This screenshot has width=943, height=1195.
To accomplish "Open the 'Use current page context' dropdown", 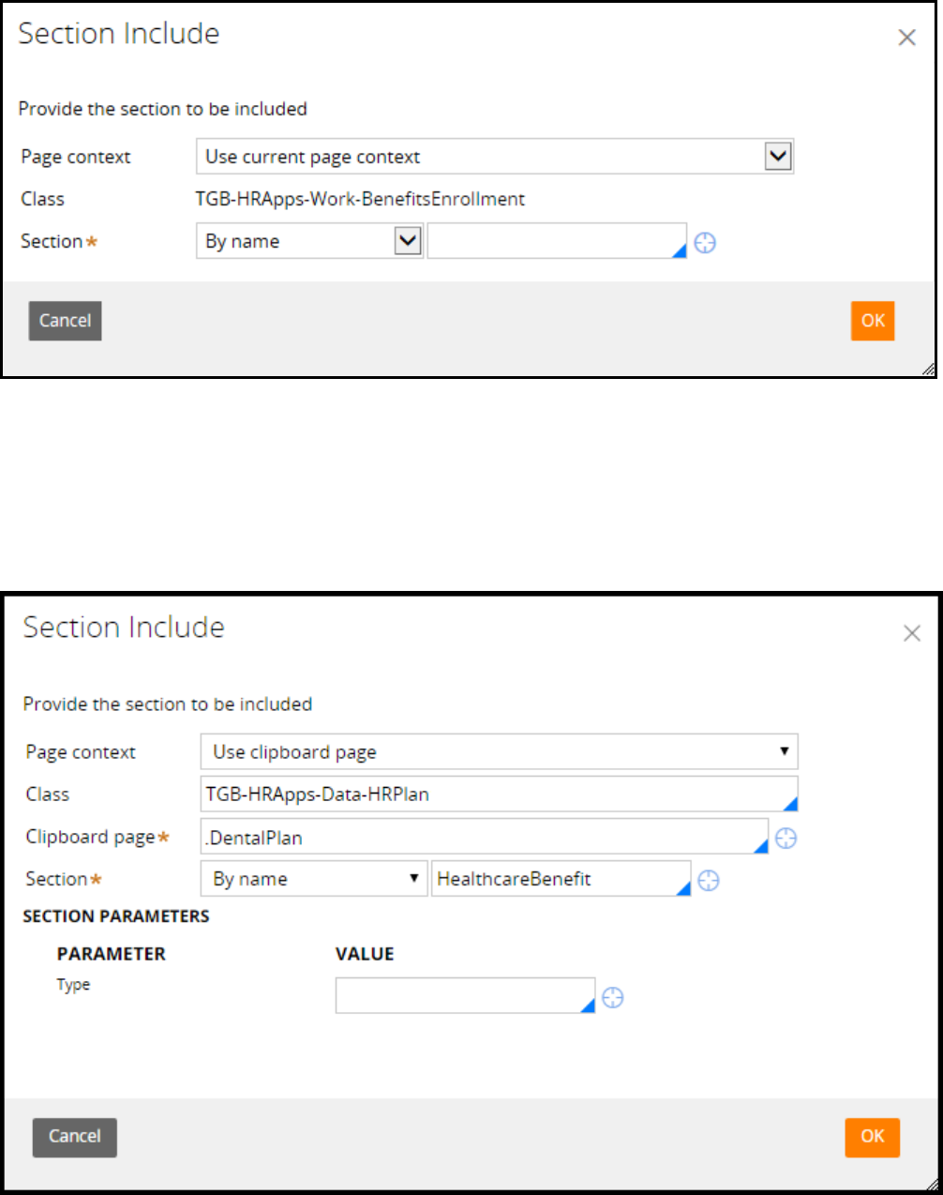I will [494, 157].
